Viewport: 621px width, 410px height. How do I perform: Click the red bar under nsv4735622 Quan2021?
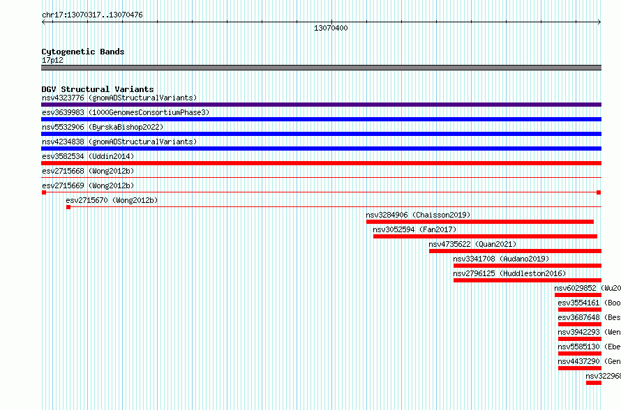pyautogui.click(x=515, y=251)
